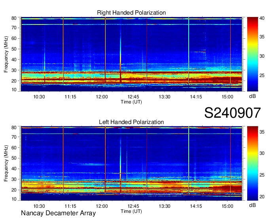
Task: Click the 80 MHz tick of Right Handed plot
Action: tap(14, 18)
